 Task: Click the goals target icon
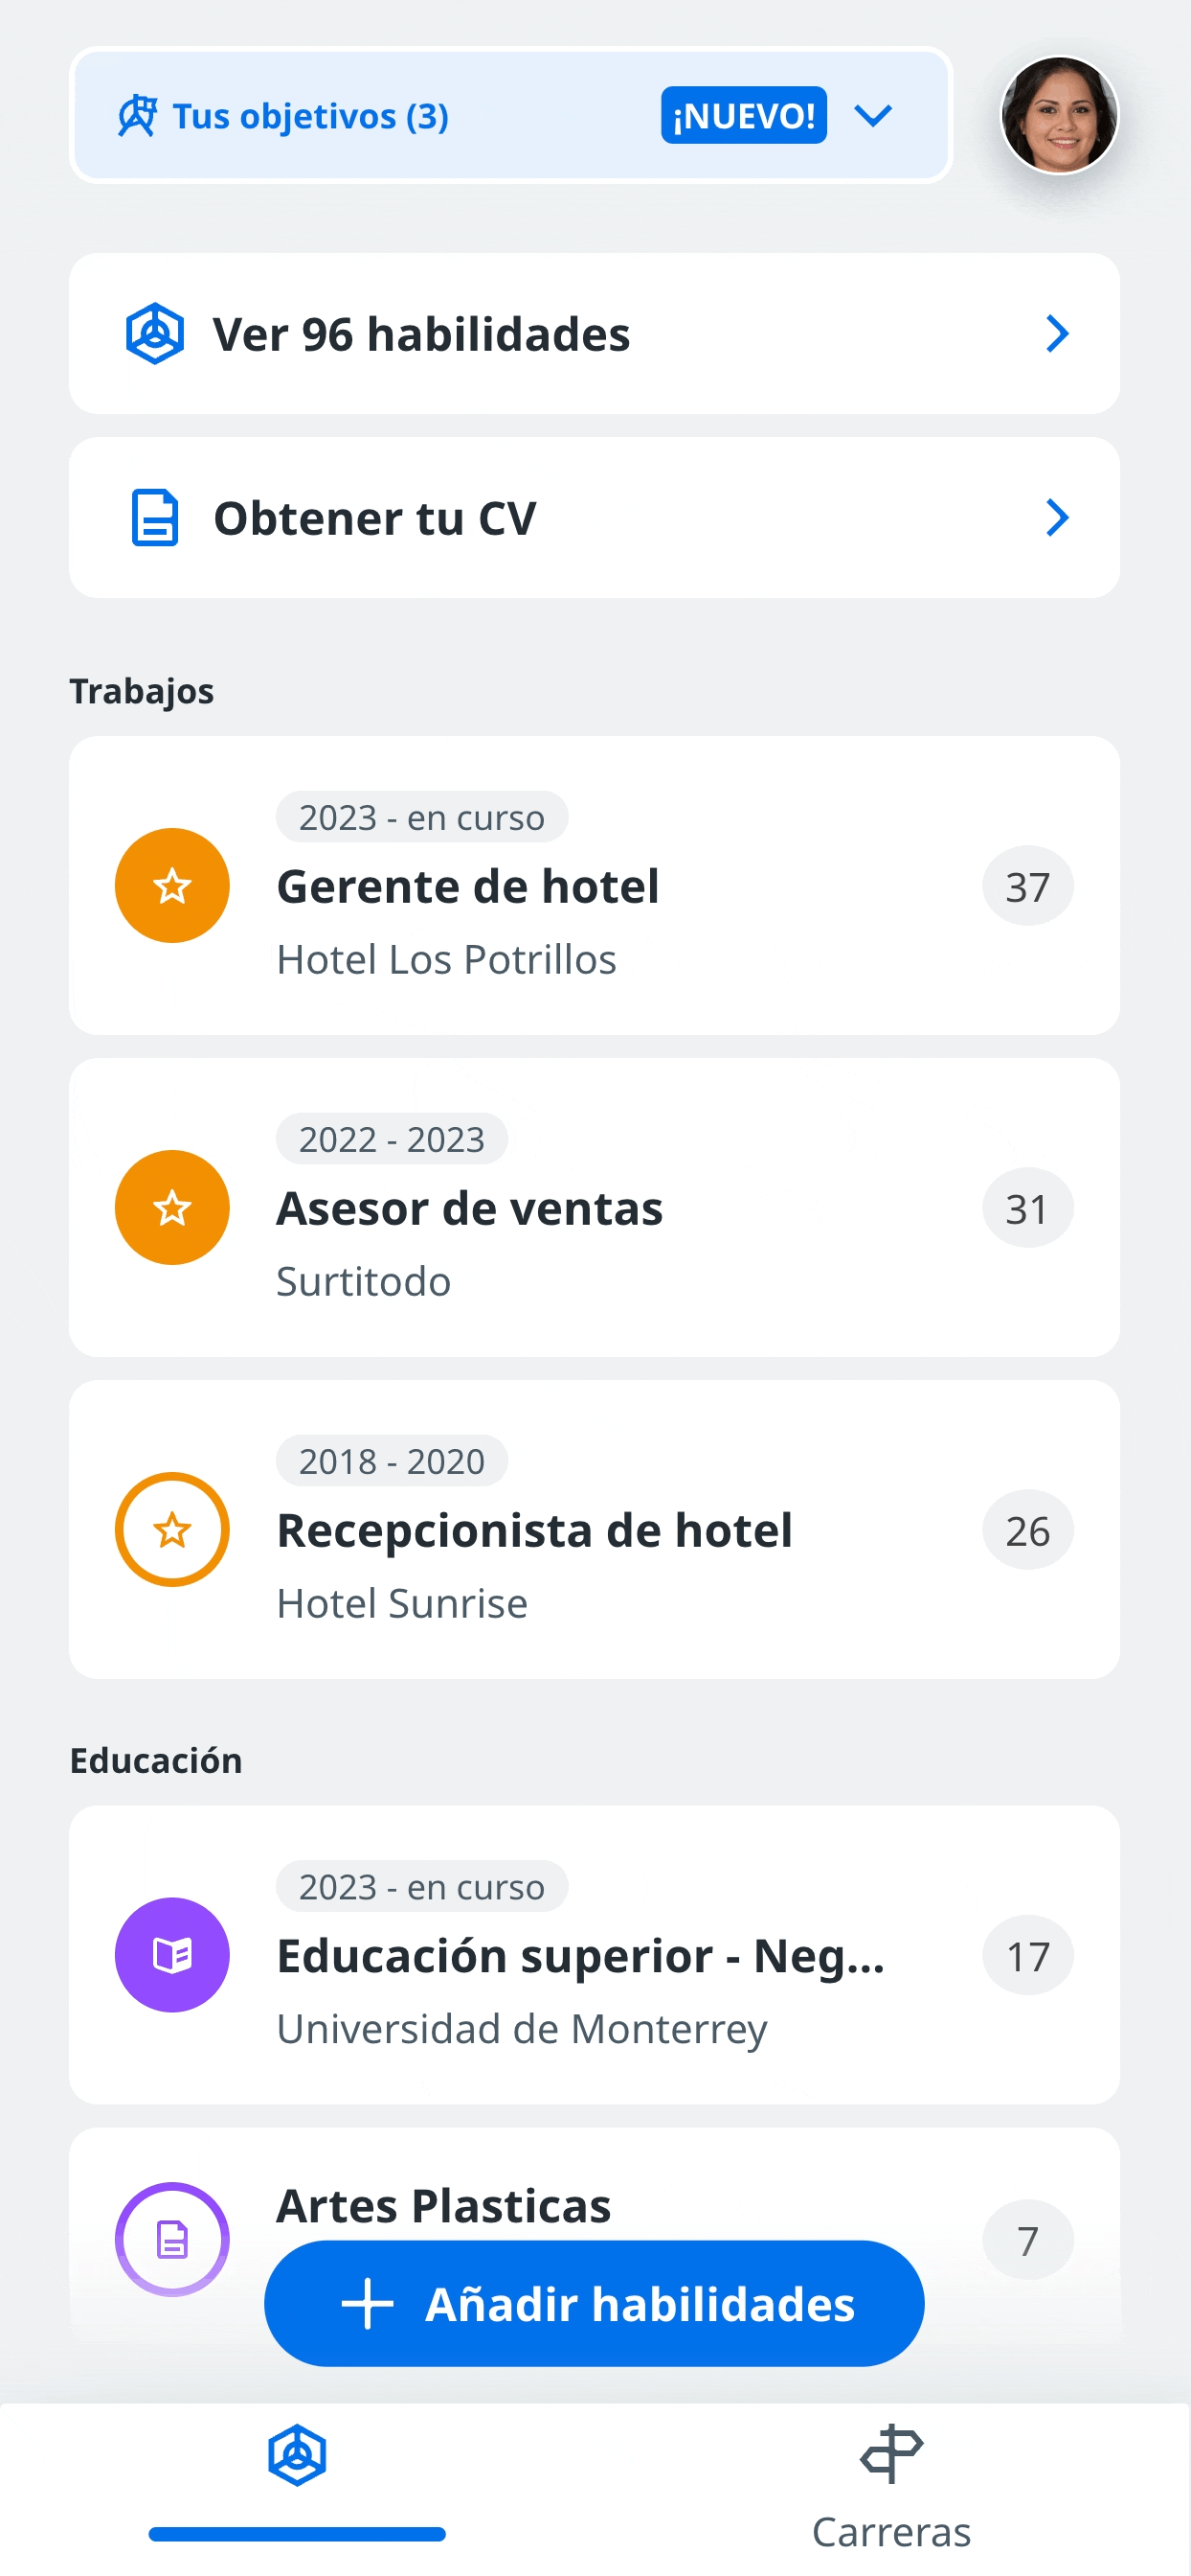(x=138, y=116)
